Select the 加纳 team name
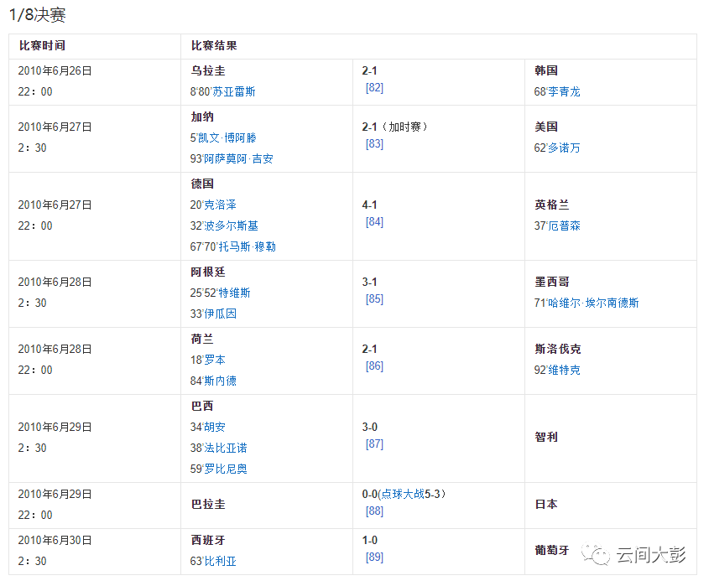 [202, 117]
